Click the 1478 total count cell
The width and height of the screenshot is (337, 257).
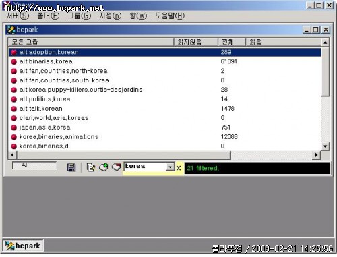227,109
